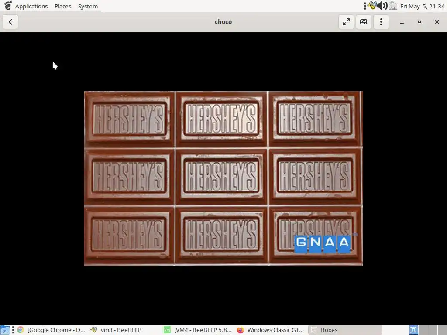The image size is (447, 335).
Task: Open the keyboard shortcuts button
Action: (x=364, y=22)
